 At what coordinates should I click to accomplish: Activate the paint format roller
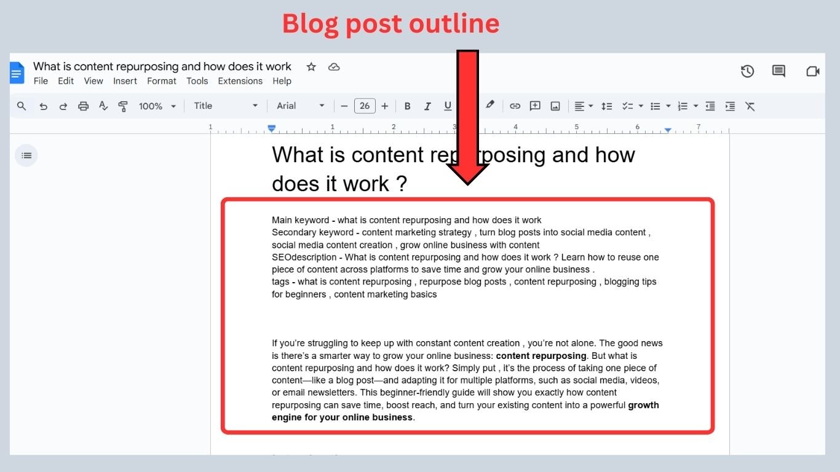[x=122, y=106]
